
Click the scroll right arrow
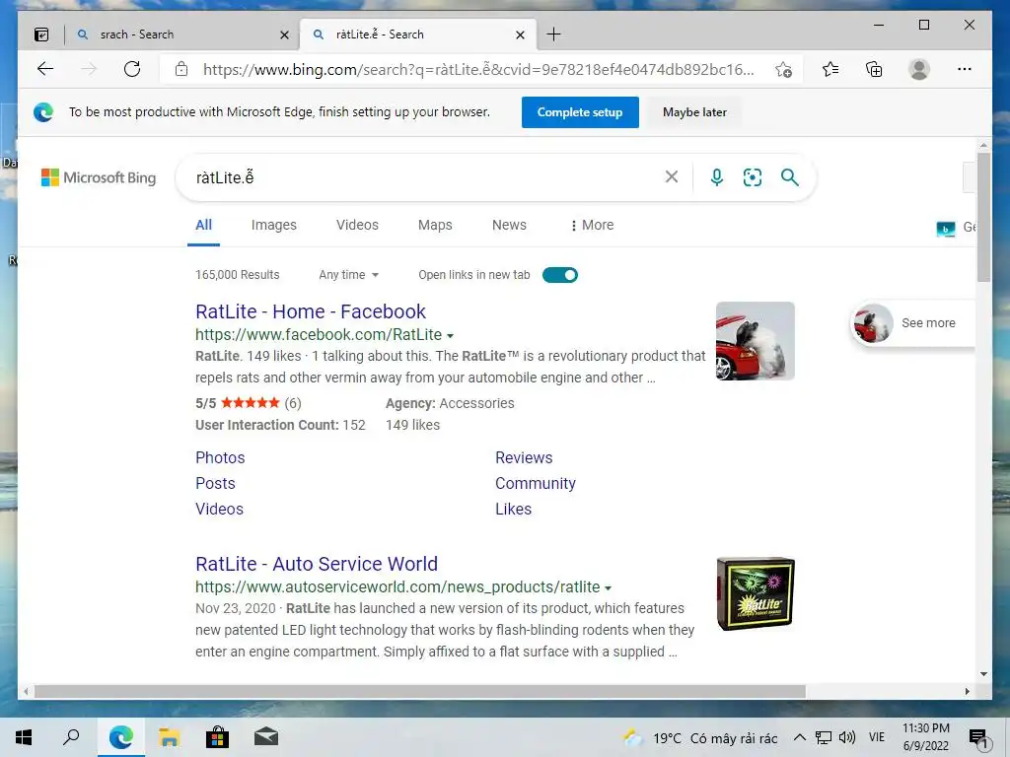click(967, 691)
